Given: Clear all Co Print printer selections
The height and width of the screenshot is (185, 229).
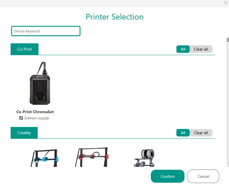Looking at the screenshot, I should tap(201, 49).
